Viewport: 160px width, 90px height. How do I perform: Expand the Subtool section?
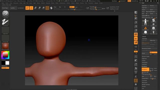[x=144, y=37]
